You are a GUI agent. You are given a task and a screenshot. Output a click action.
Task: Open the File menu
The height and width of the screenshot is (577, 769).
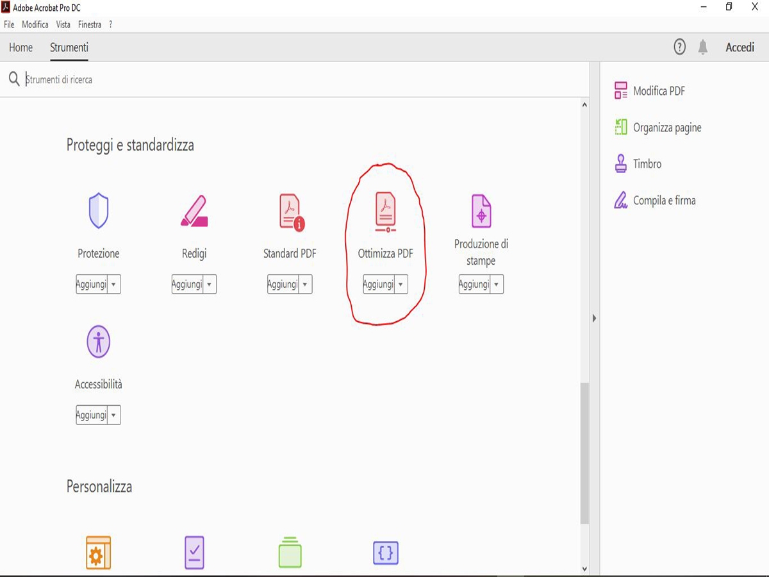point(9,24)
